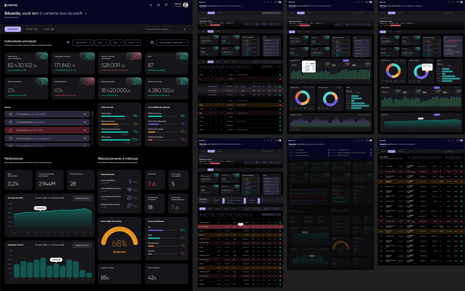Click the Base segurada 18.420.000 card

120,88
